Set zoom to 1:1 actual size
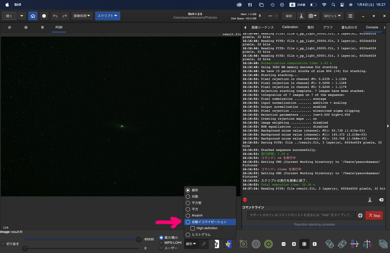 [x=315, y=244]
